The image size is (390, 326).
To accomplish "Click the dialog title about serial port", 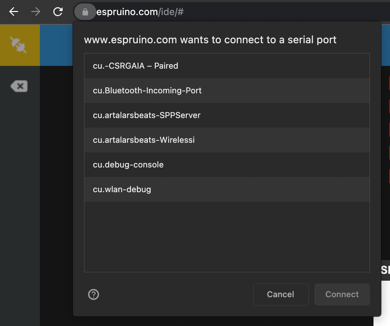I will (210, 40).
